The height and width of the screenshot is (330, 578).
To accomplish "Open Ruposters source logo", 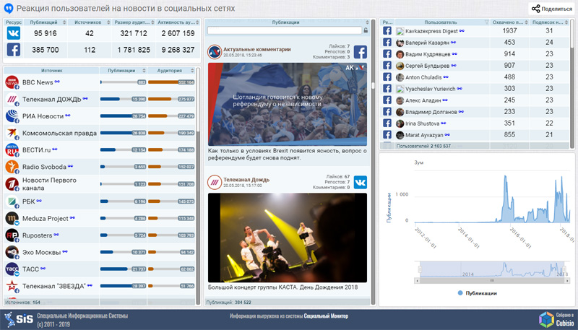I will (x=12, y=235).
